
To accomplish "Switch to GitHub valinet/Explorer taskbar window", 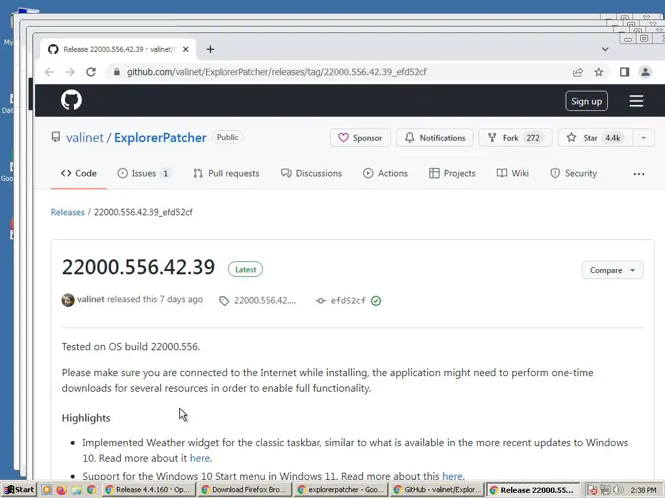I will [x=438, y=490].
